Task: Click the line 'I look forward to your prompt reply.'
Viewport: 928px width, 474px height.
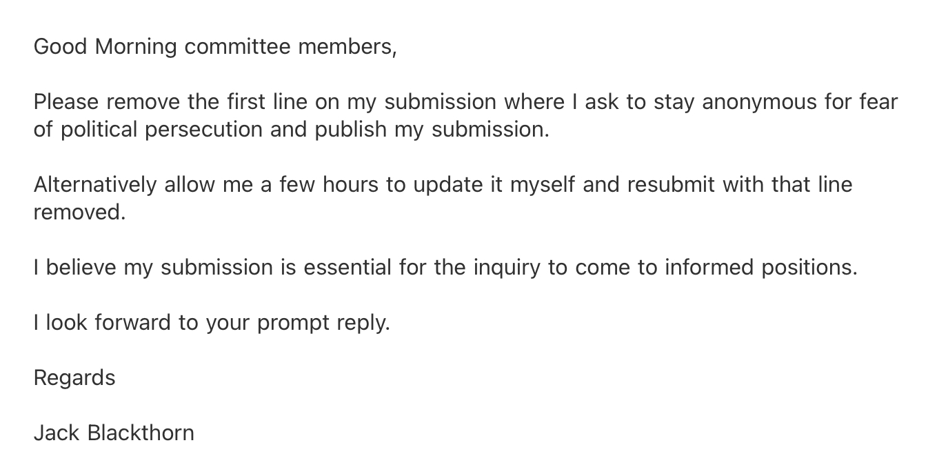Action: 212,323
